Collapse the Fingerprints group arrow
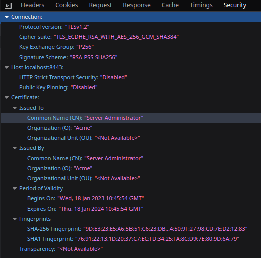This screenshot has height=258, width=261. click(x=15, y=219)
